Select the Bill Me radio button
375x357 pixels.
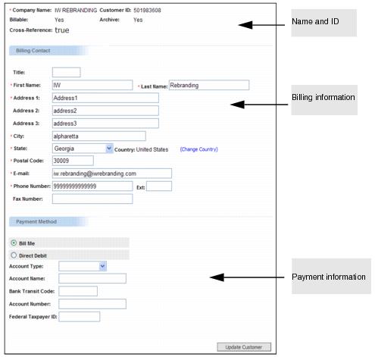tap(14, 243)
